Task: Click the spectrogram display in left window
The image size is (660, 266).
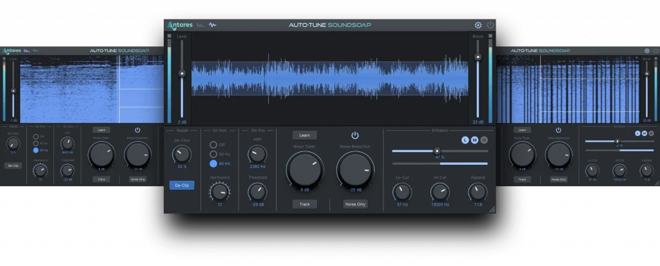Action: click(x=92, y=90)
